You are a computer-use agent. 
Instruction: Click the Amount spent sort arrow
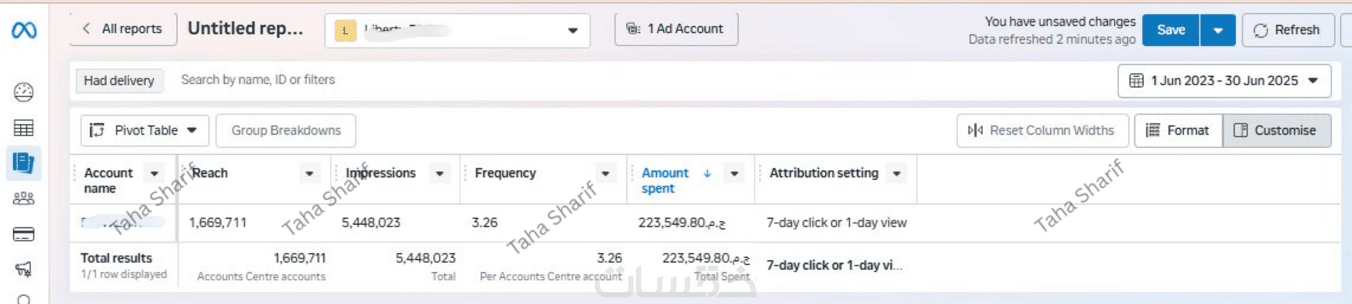(x=707, y=173)
